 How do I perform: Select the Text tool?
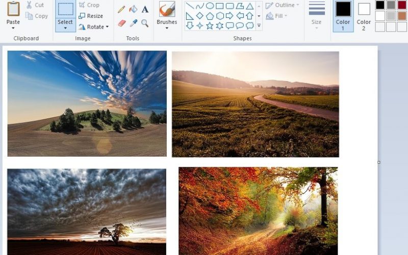(x=145, y=9)
